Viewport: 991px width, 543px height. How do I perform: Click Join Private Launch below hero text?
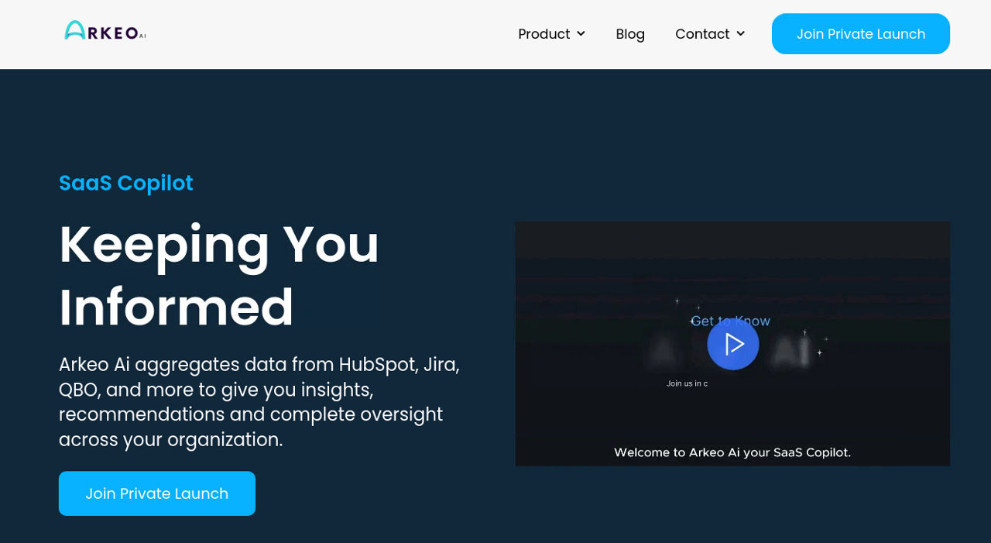tap(157, 493)
